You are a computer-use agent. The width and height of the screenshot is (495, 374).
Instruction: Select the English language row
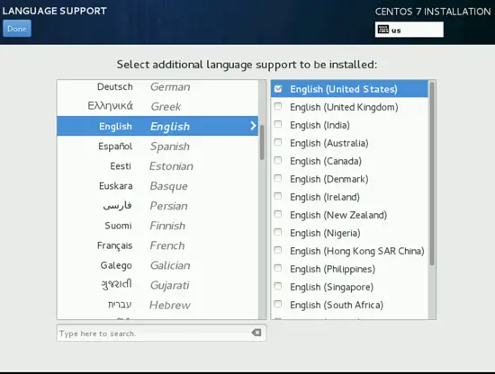tap(157, 126)
